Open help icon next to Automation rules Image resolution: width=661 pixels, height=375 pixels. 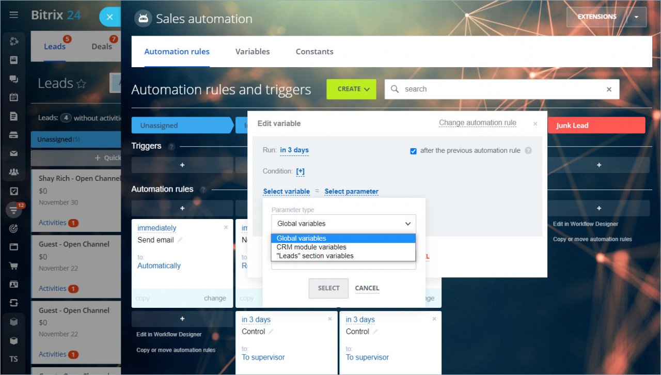[x=203, y=190]
